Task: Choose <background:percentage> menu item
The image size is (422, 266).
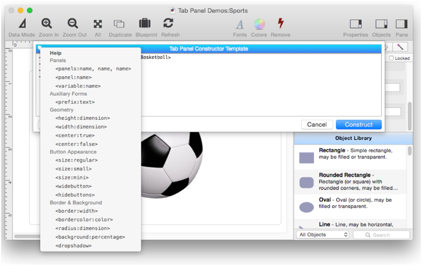Action: [x=91, y=237]
